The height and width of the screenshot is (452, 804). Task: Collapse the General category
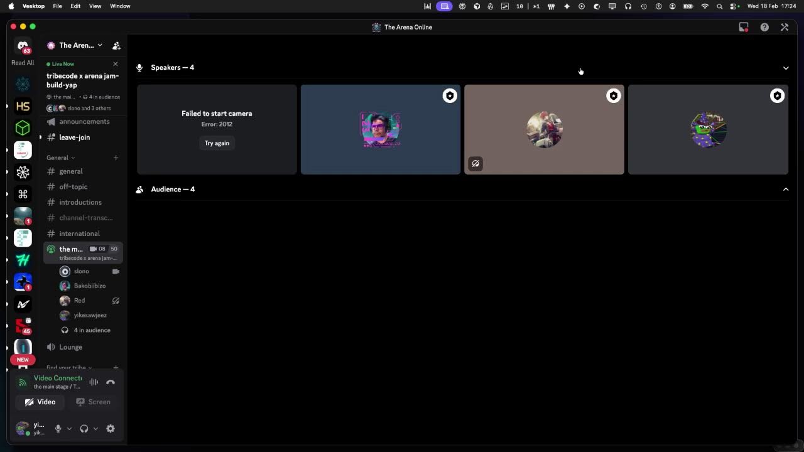60,158
